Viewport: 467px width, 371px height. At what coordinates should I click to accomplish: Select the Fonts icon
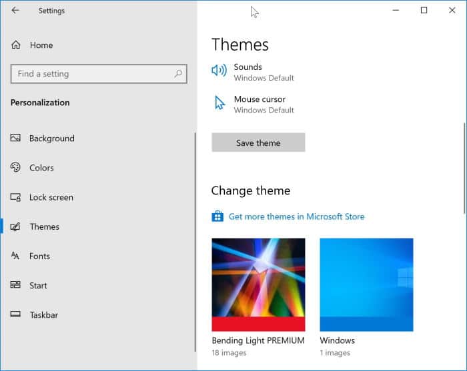click(x=15, y=255)
